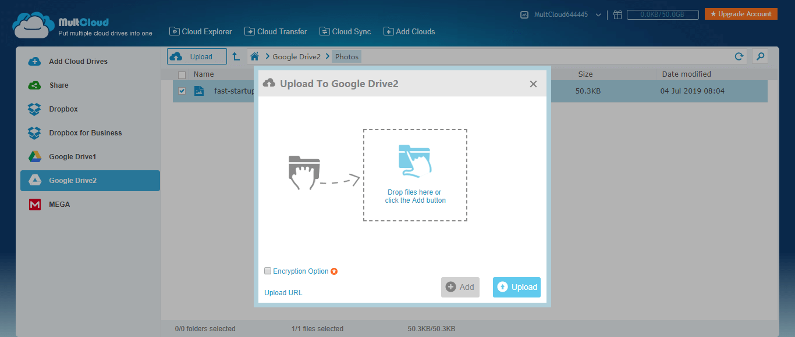
Task: Enable the Encryption Option checkbox
Action: point(268,271)
